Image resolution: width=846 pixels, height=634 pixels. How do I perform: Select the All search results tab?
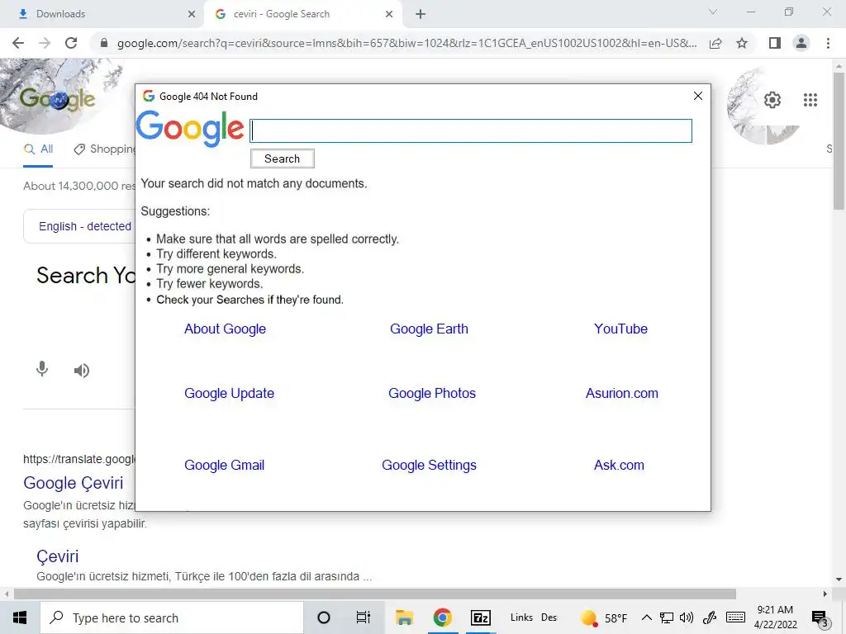coord(38,149)
